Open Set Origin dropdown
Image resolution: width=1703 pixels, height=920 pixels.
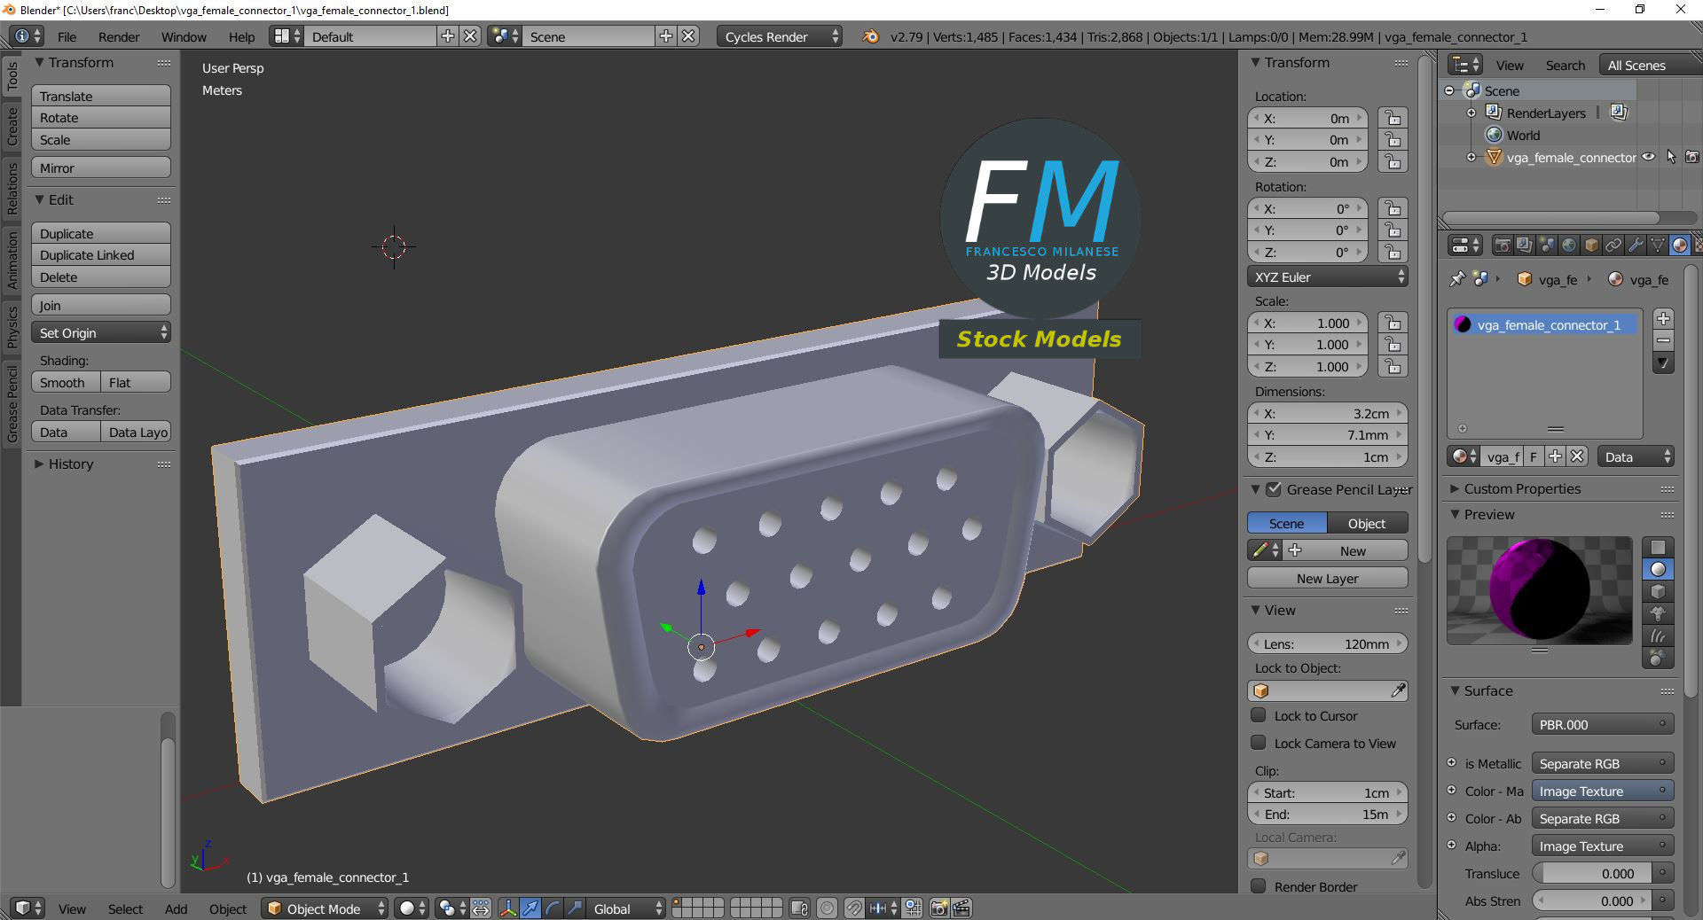pos(101,333)
